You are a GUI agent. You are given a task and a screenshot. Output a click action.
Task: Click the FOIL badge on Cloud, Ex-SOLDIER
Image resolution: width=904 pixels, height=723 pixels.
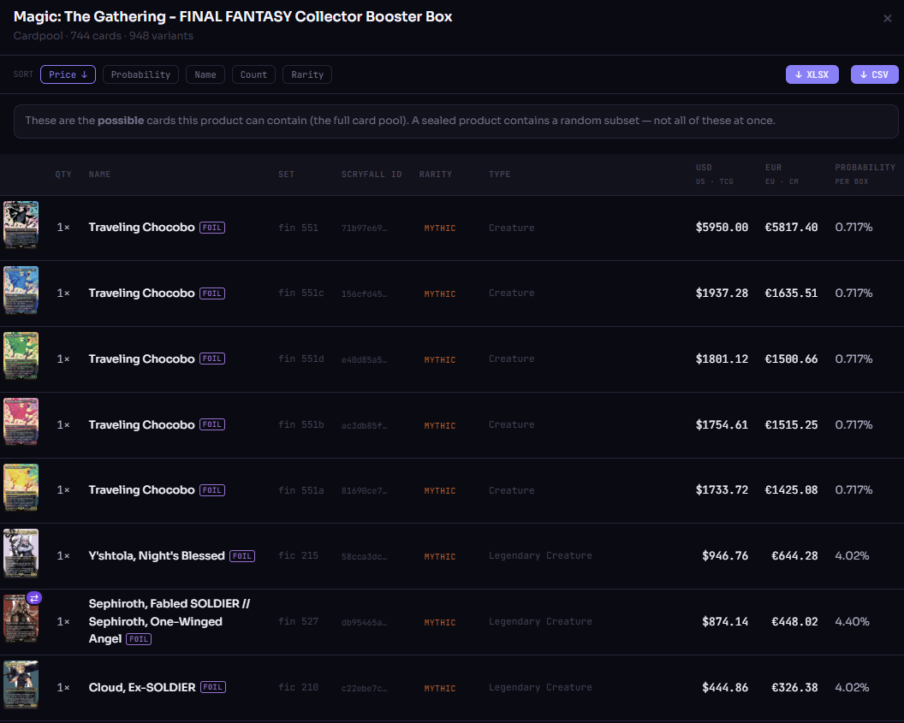pos(213,687)
